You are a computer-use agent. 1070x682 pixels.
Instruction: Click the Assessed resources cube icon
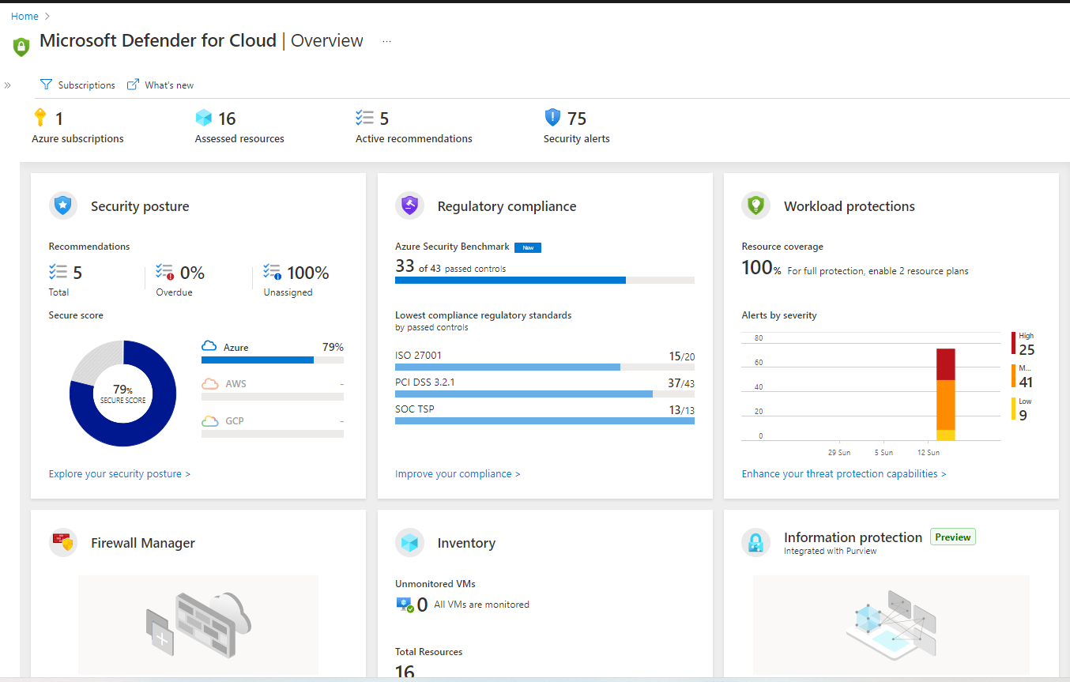pyautogui.click(x=204, y=118)
